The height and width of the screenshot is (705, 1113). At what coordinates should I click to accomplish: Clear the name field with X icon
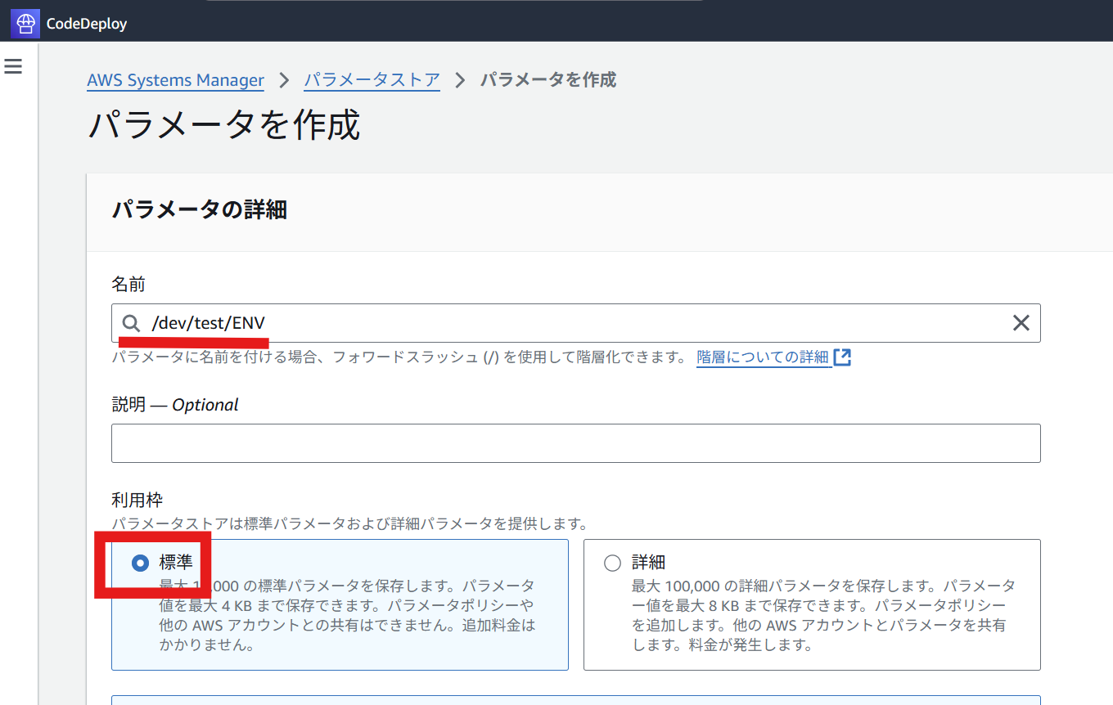point(1021,323)
